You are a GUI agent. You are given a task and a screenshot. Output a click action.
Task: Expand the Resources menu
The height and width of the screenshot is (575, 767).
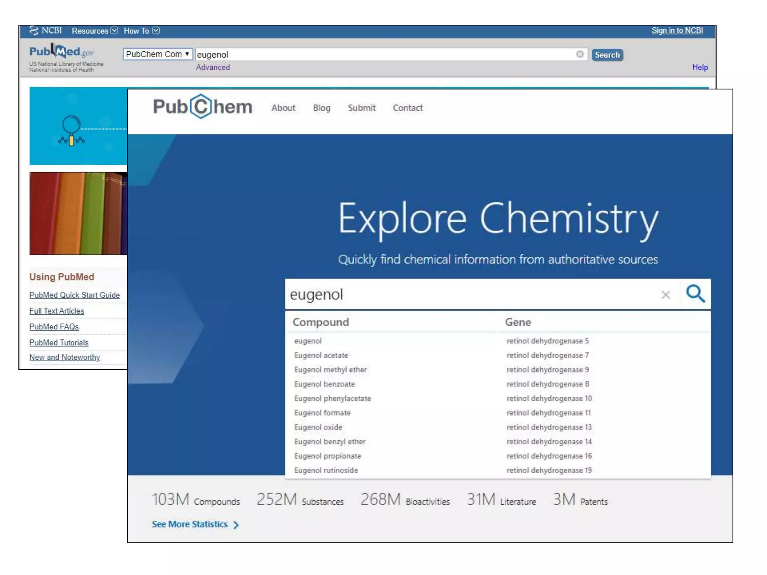(x=94, y=31)
